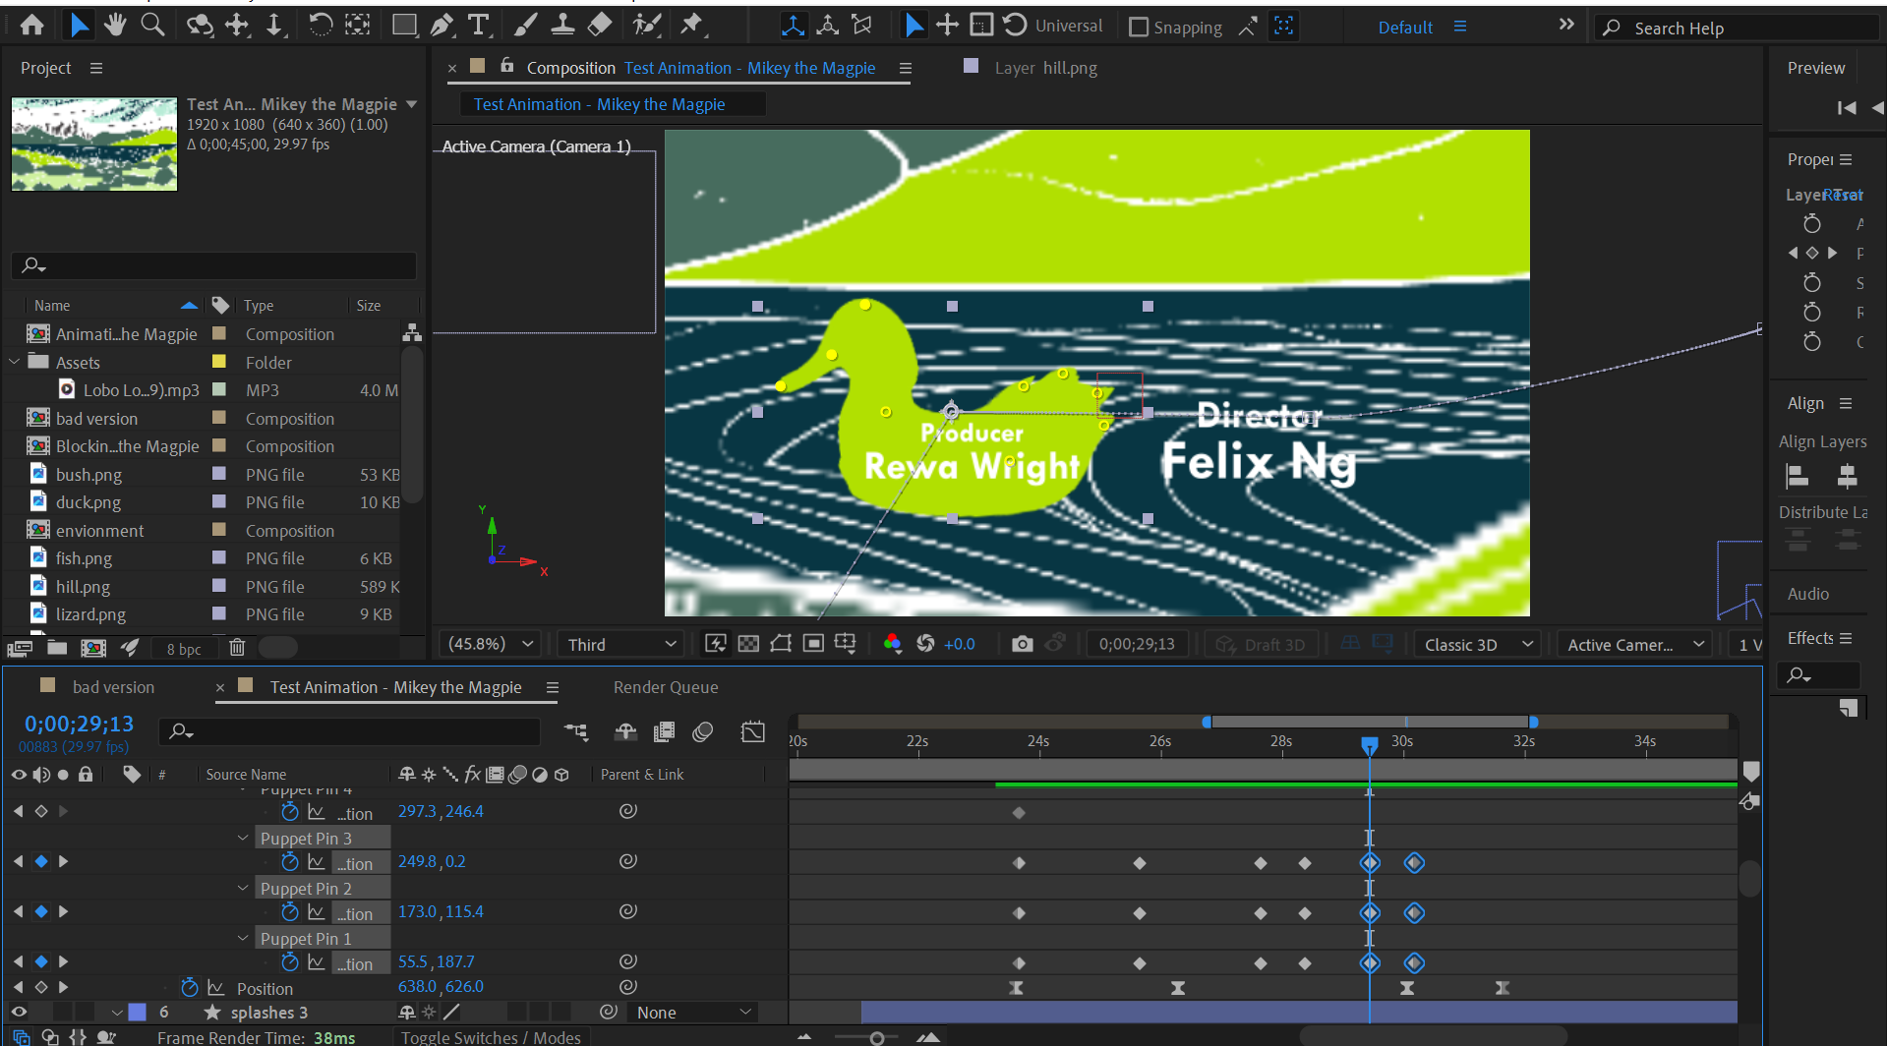Open the Classic 3D renderer dropdown
This screenshot has height=1046, width=1887.
pyautogui.click(x=1478, y=645)
